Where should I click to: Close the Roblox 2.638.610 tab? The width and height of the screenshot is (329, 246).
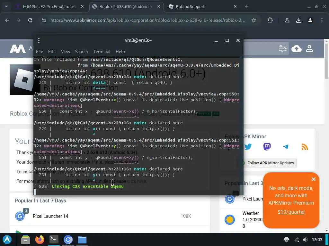159,6
